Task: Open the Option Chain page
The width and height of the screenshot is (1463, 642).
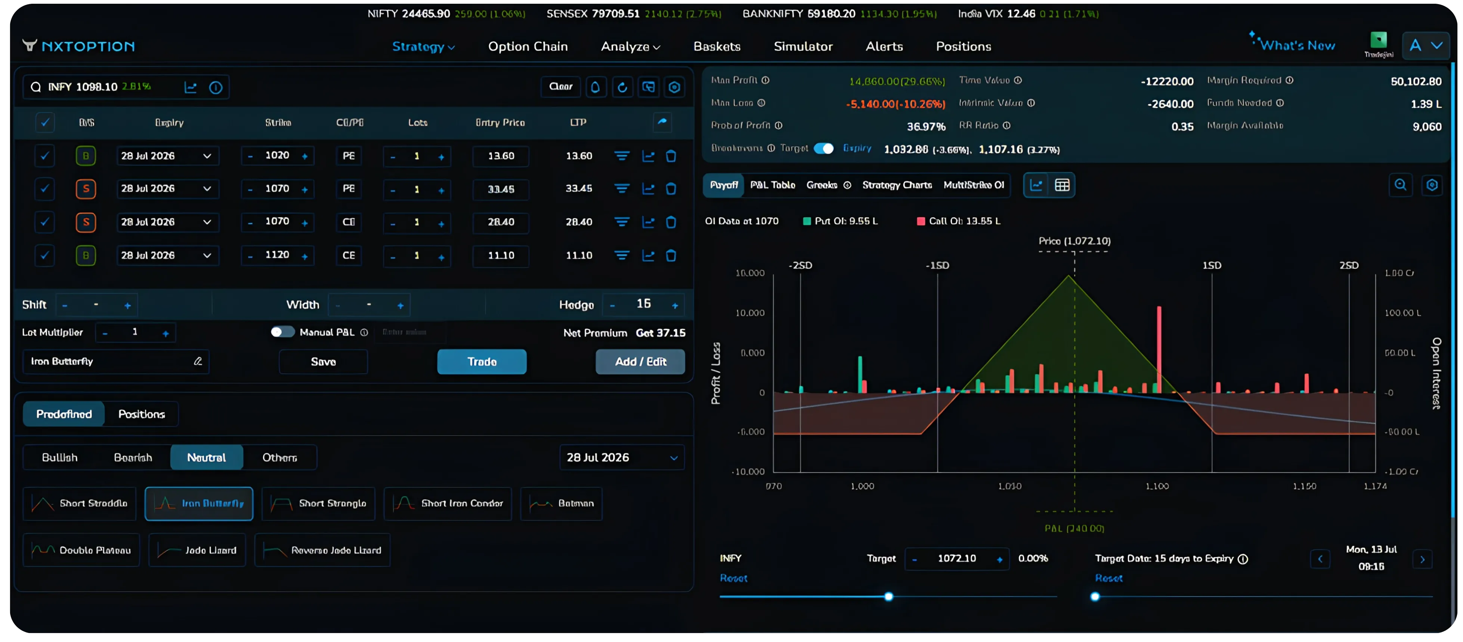Action: [528, 47]
